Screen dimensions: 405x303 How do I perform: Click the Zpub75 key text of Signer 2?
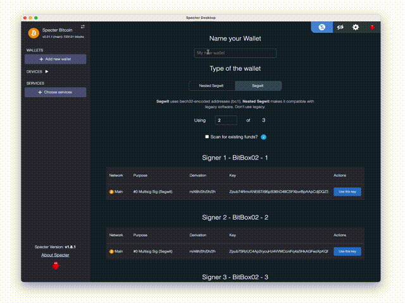pyautogui.click(x=278, y=251)
